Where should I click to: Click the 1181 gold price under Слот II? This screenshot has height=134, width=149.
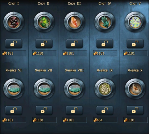tap(44, 53)
